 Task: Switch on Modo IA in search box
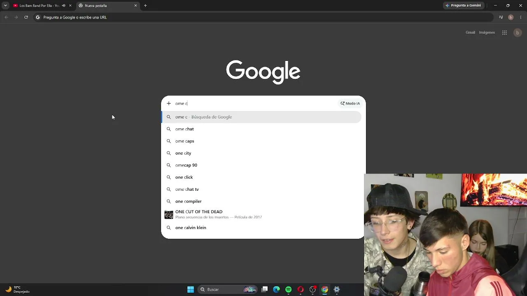(x=350, y=104)
